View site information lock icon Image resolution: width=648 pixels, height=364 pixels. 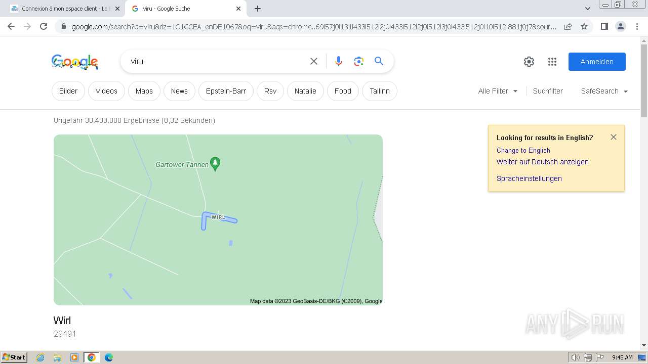[x=64, y=26]
